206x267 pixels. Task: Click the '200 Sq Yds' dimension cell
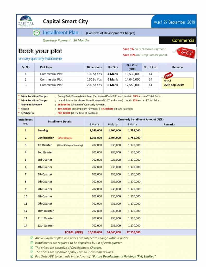94,85
